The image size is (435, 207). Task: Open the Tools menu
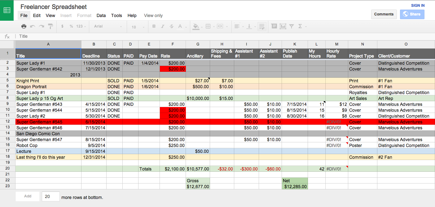[x=116, y=15]
